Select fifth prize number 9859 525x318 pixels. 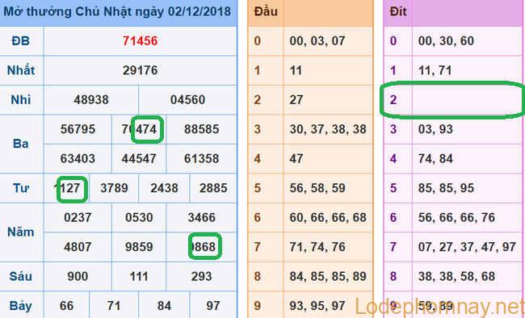(x=139, y=247)
